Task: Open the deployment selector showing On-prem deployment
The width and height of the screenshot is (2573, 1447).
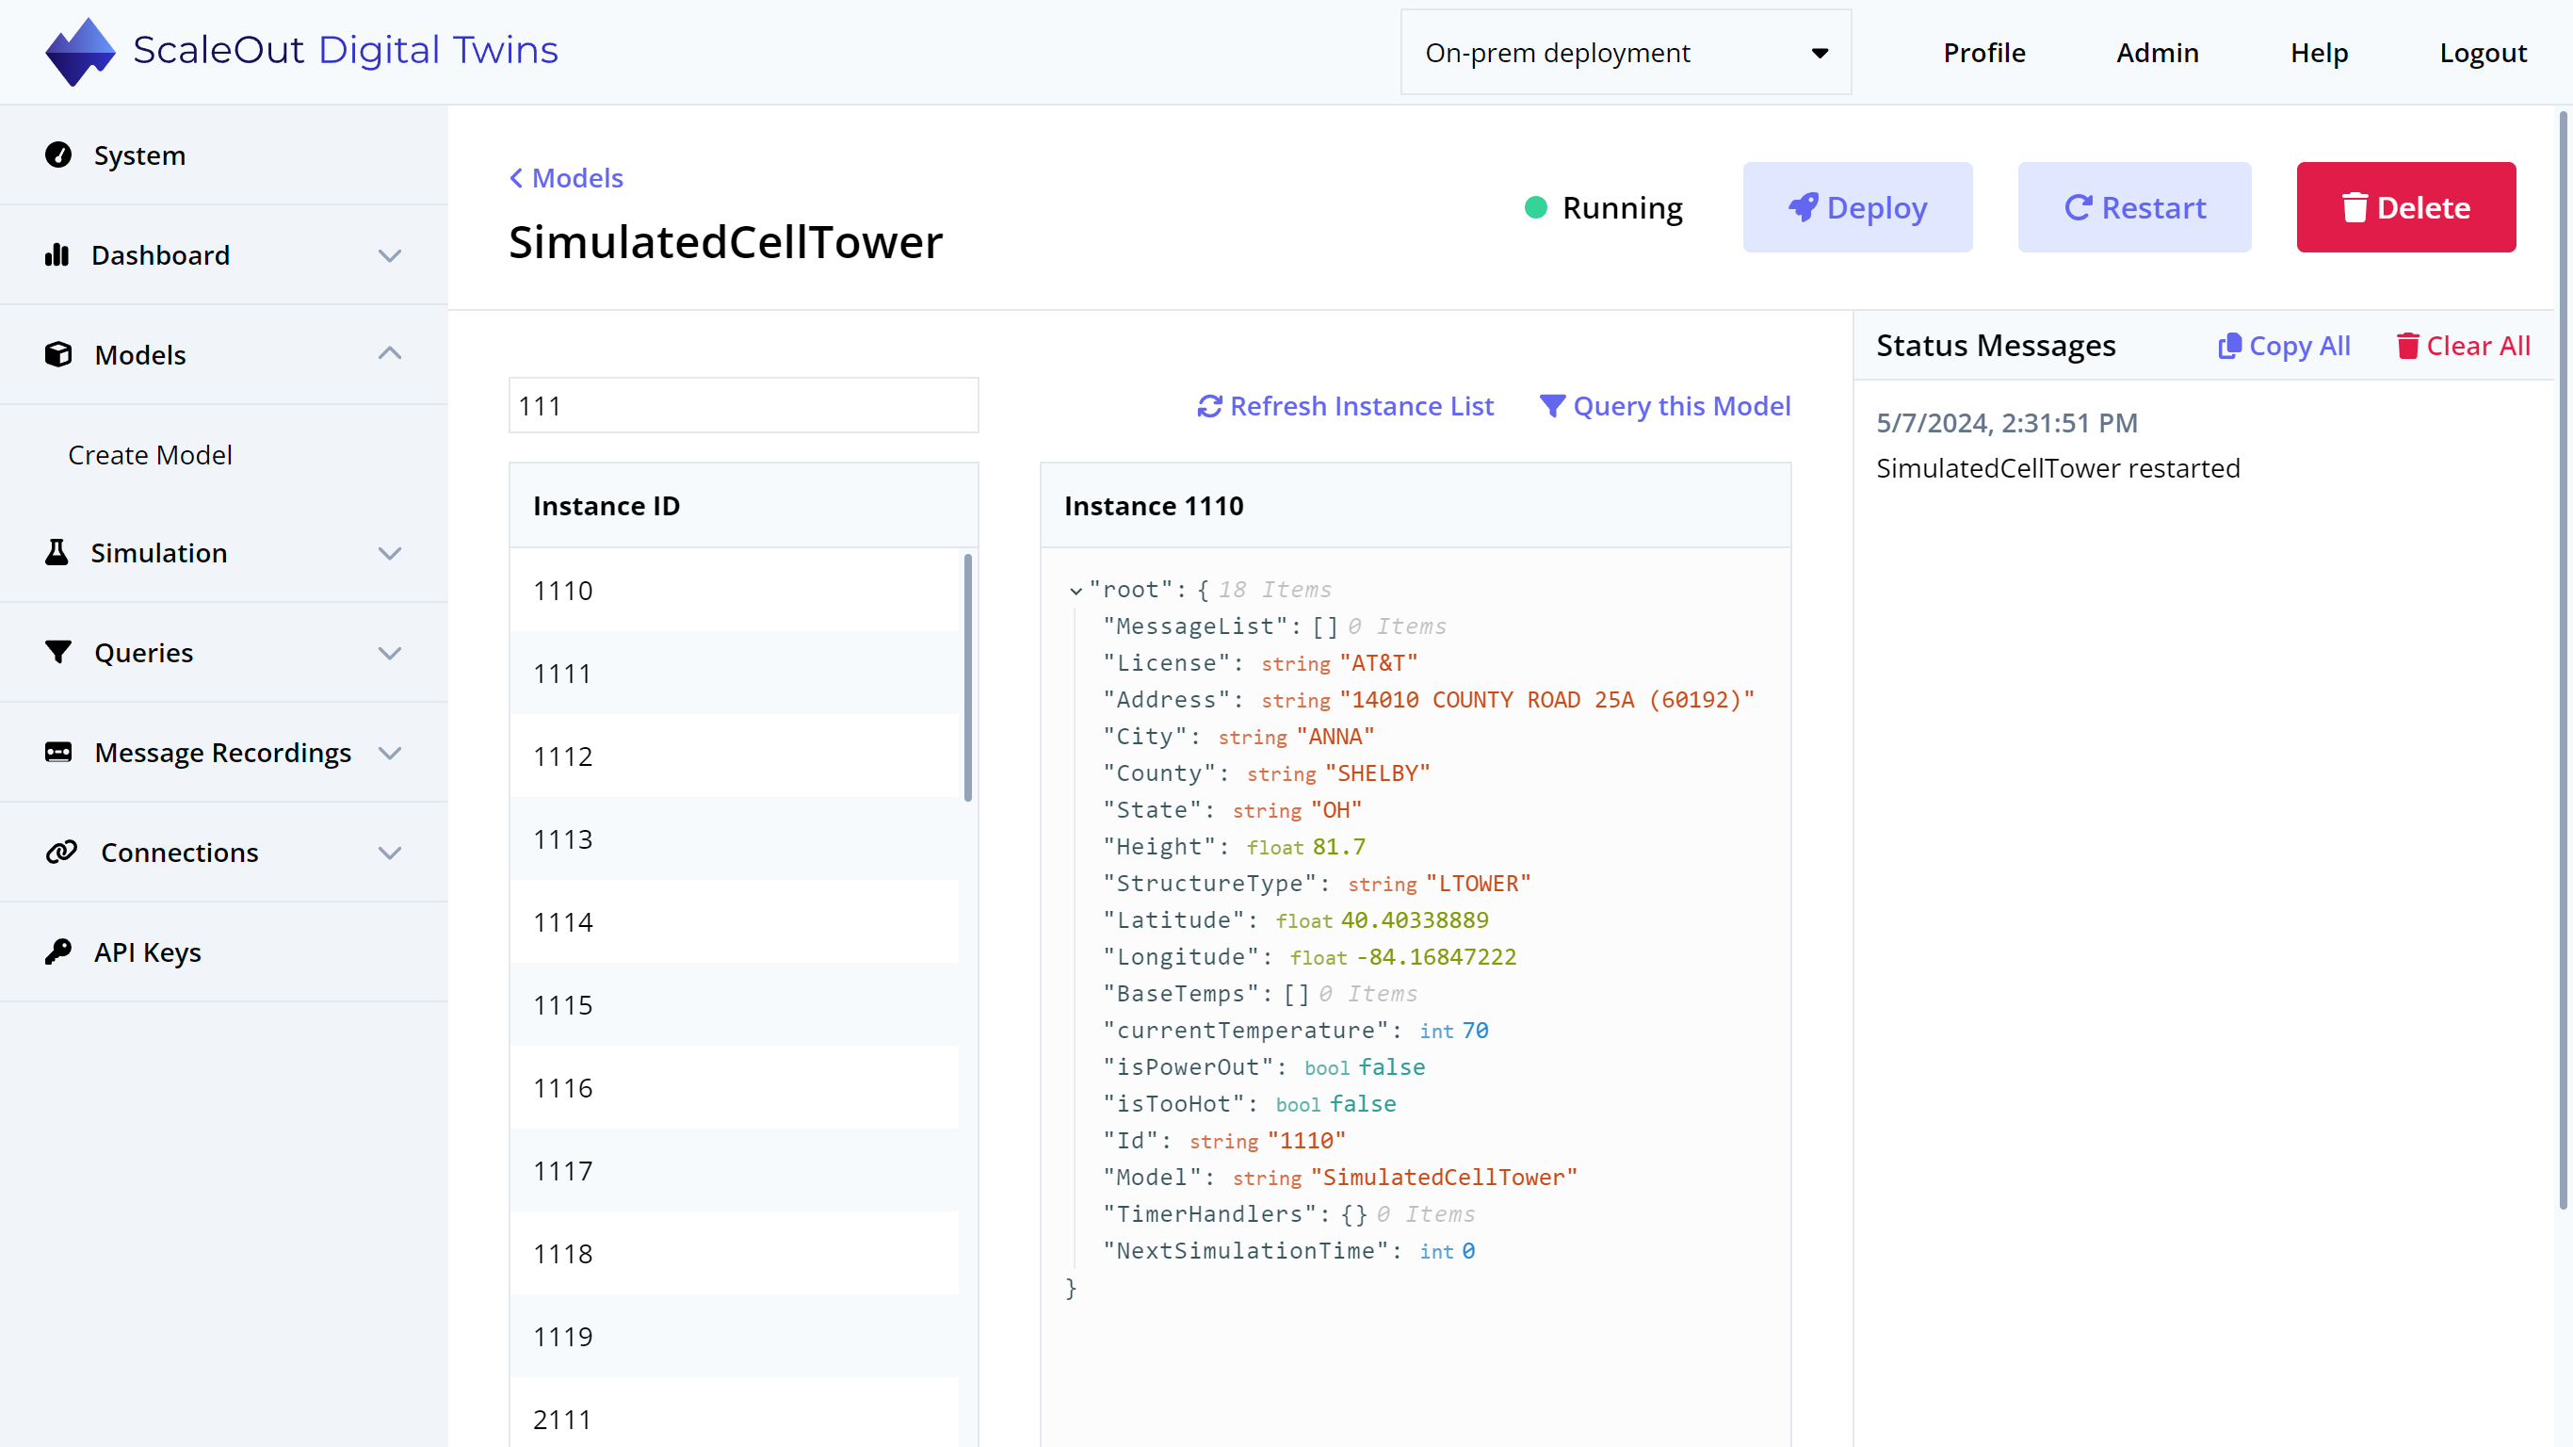Action: pyautogui.click(x=1626, y=52)
